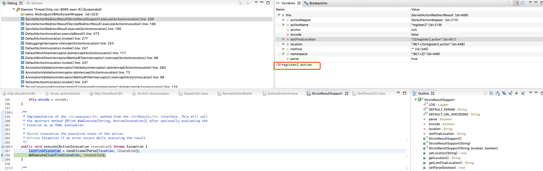
Task: Click Show Logical Structure icon in Variables
Action: click(516, 3)
